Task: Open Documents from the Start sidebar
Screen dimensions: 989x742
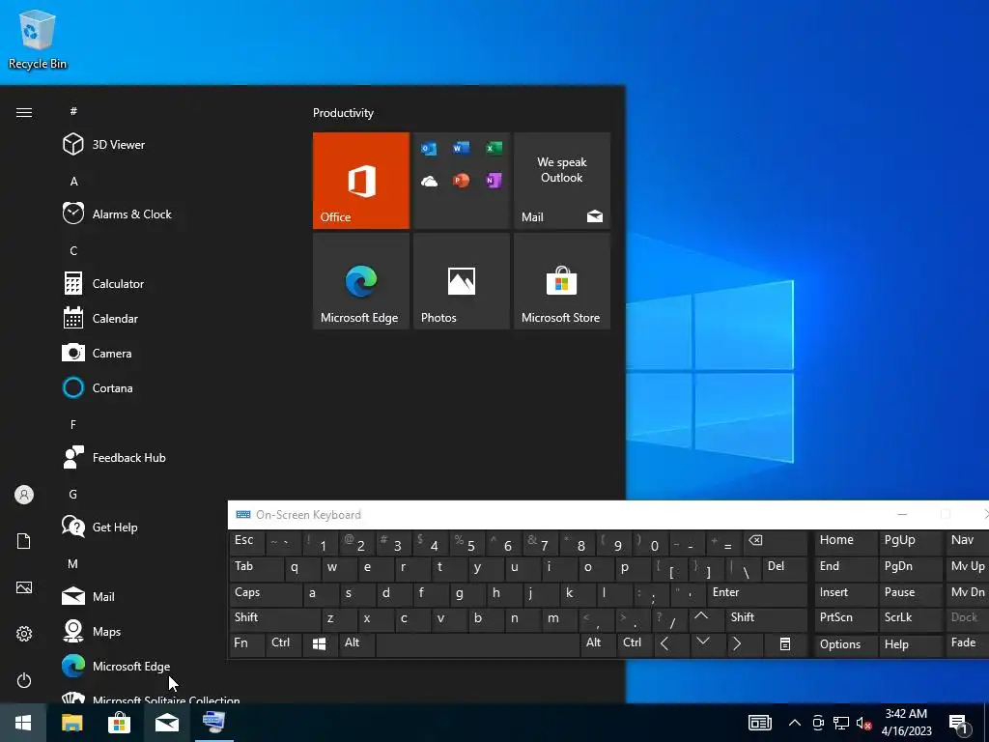Action: click(24, 541)
